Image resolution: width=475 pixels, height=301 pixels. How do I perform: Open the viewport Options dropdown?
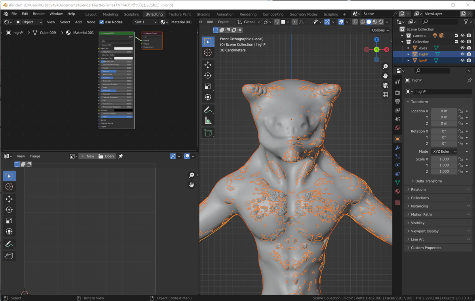[380, 30]
